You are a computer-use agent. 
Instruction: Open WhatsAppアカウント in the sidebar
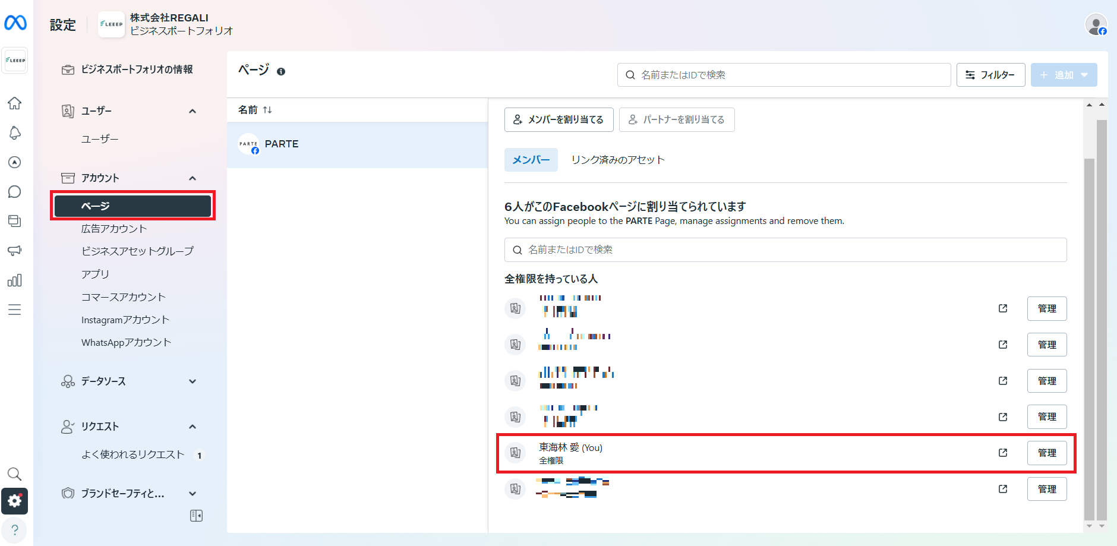point(126,342)
